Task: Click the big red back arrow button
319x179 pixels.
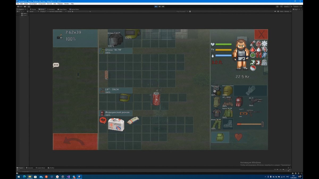Action: click(x=75, y=142)
